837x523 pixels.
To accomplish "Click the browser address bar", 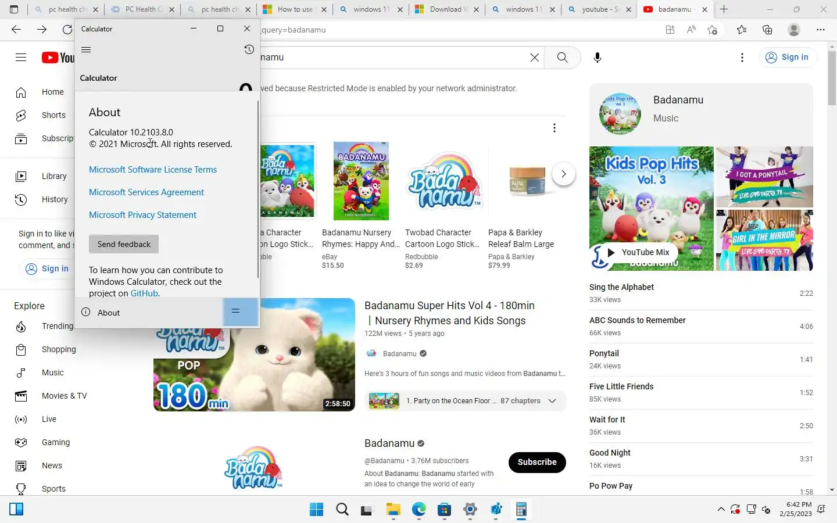I will point(459,30).
